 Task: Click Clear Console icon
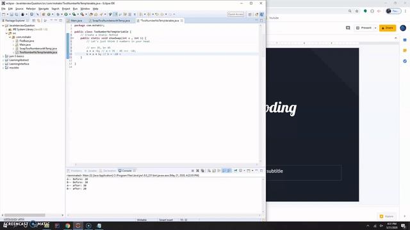point(209,171)
